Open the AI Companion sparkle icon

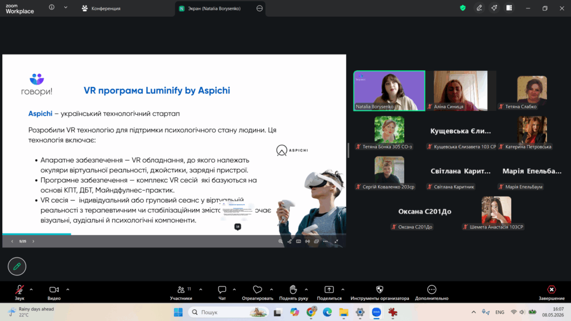(494, 8)
